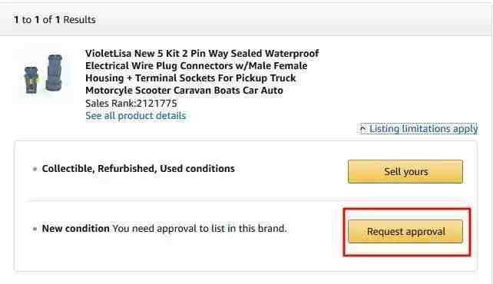Image resolution: width=493 pixels, height=284 pixels.
Task: Open the See all product details link
Action: coord(135,116)
